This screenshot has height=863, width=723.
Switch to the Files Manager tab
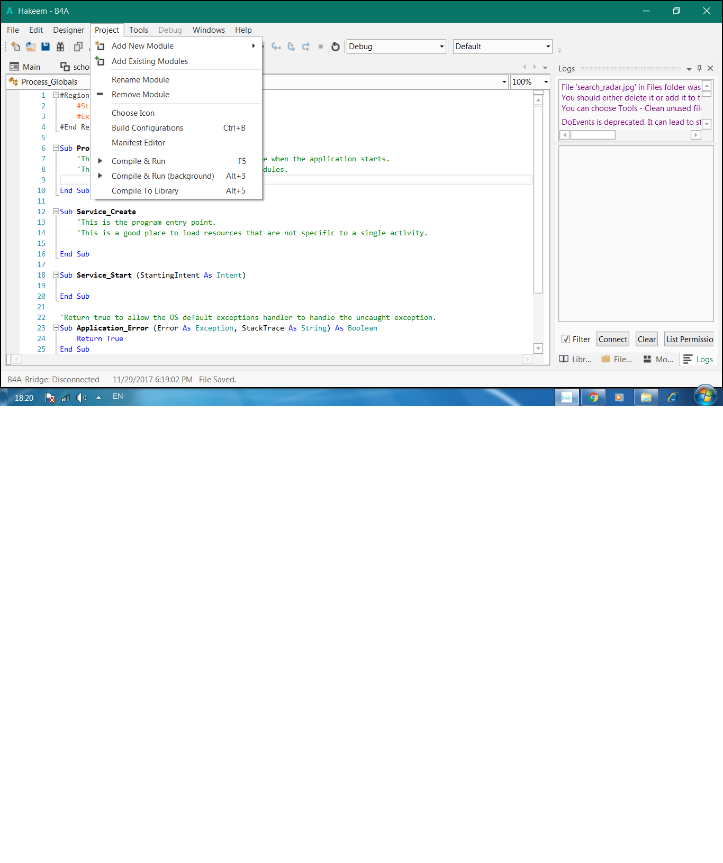tap(617, 360)
